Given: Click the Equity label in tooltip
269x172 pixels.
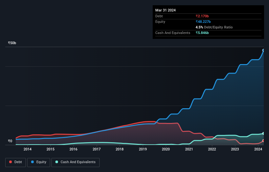Looking at the screenshot, I should (x=160, y=22).
